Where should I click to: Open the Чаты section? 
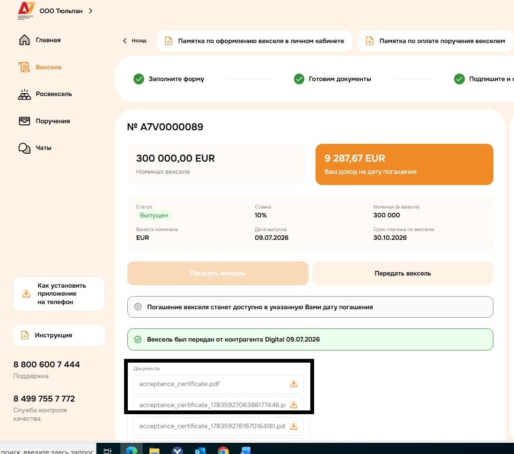click(x=35, y=148)
